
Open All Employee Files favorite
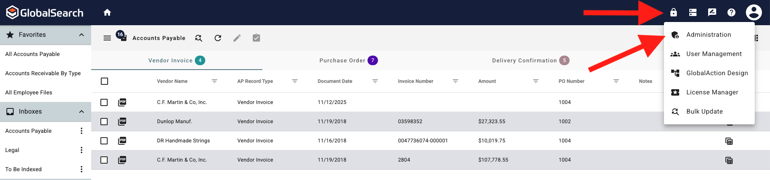(x=29, y=92)
